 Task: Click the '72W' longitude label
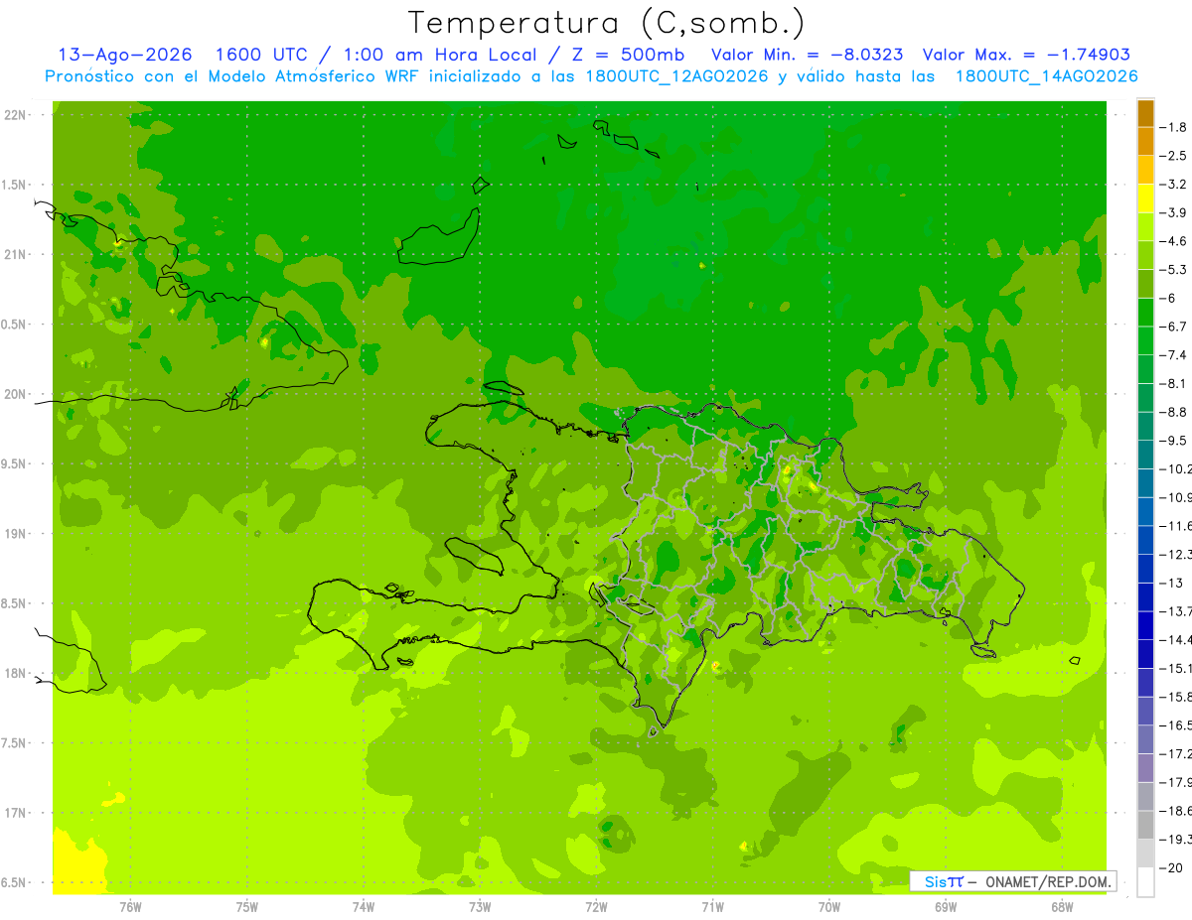point(596,907)
